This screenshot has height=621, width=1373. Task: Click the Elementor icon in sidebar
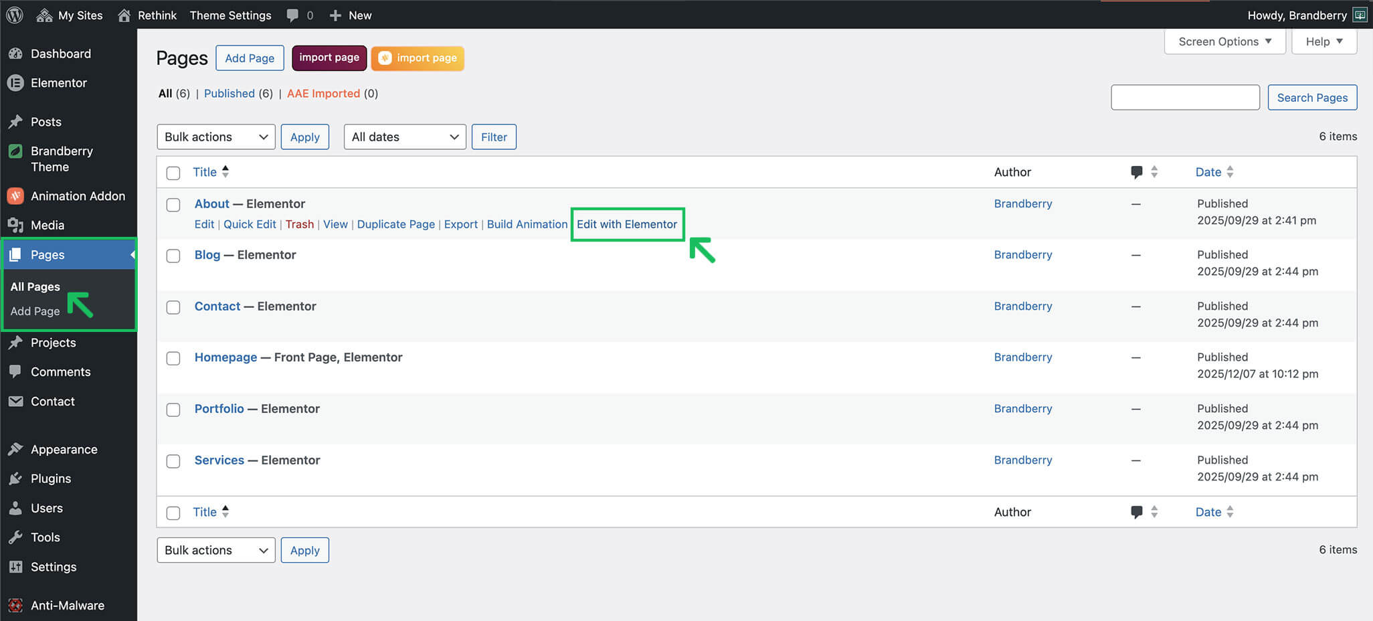point(15,83)
